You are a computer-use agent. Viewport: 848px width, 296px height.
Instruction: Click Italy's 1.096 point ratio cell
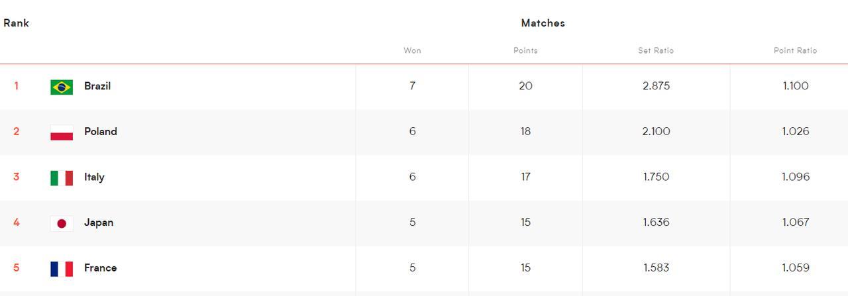(795, 177)
